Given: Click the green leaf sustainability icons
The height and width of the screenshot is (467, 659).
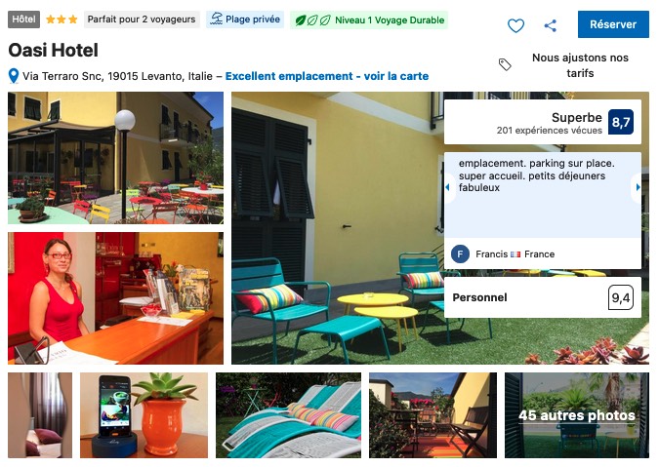Looking at the screenshot, I should [x=312, y=20].
